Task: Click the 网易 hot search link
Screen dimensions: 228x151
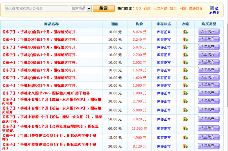Action: 183,8
